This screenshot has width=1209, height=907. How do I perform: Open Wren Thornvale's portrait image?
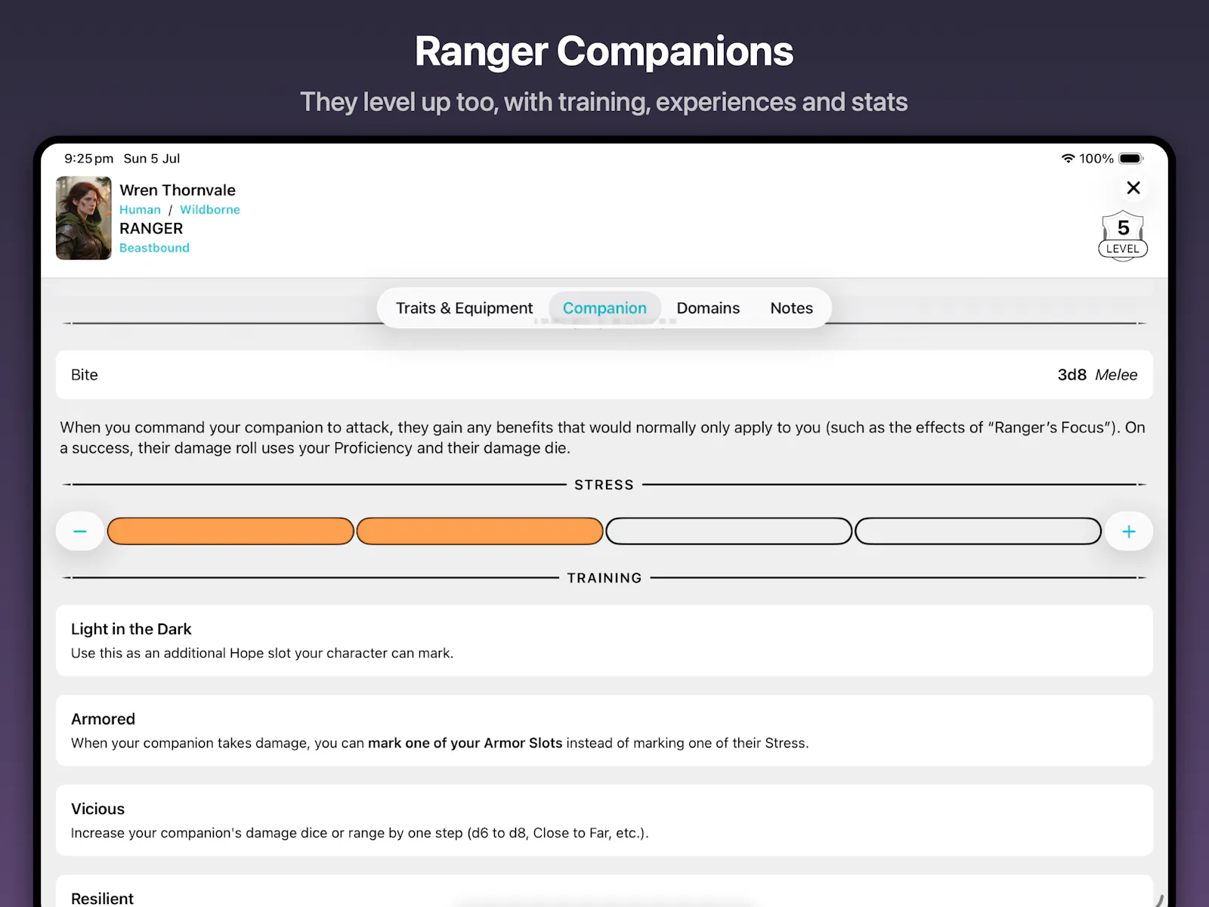84,218
